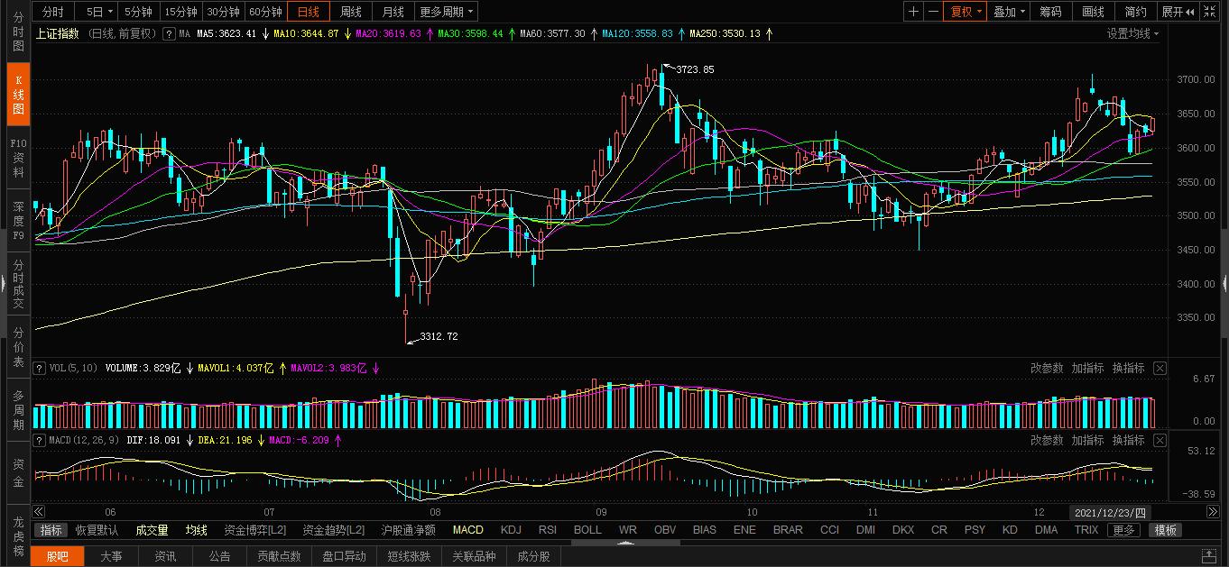This screenshot has height=567, width=1229.
Task: Open the 贡献点数 bottom tab
Action: 279,556
